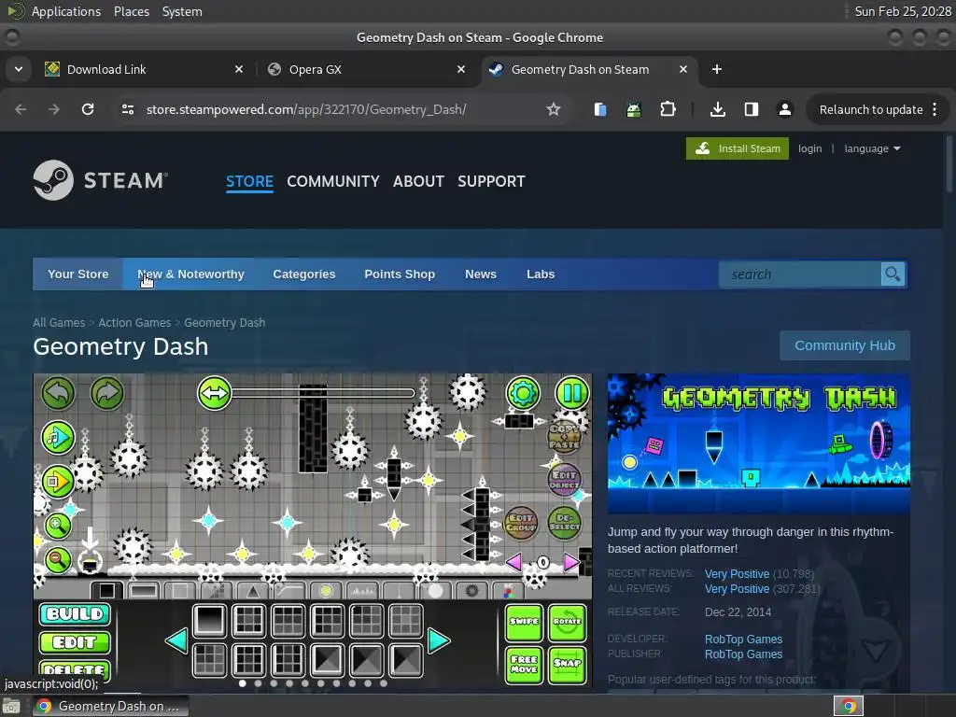Click the undo arrow in the game screenshot
Viewport: 956px width, 717px height.
(x=58, y=393)
